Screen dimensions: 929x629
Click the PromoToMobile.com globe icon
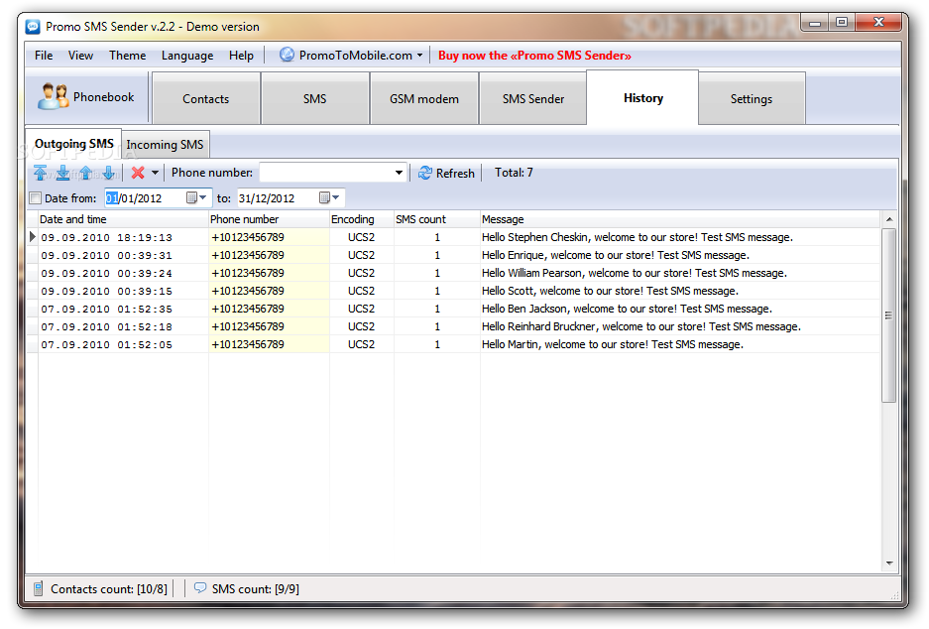[x=287, y=55]
